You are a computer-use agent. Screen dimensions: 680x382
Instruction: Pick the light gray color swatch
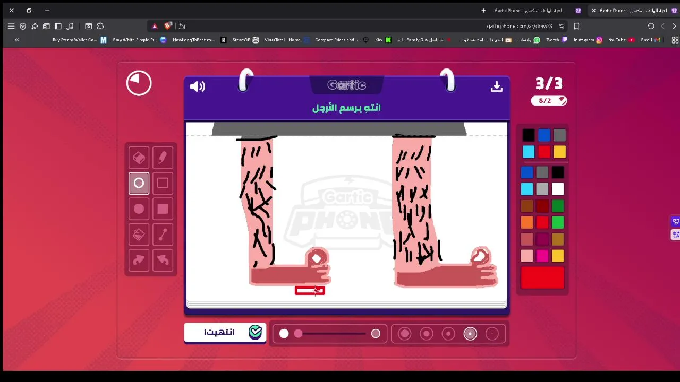542,189
